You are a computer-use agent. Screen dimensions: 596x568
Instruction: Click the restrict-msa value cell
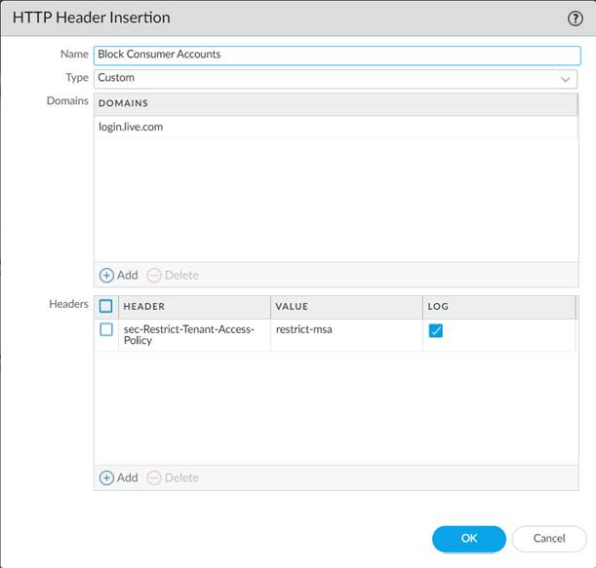(x=346, y=335)
